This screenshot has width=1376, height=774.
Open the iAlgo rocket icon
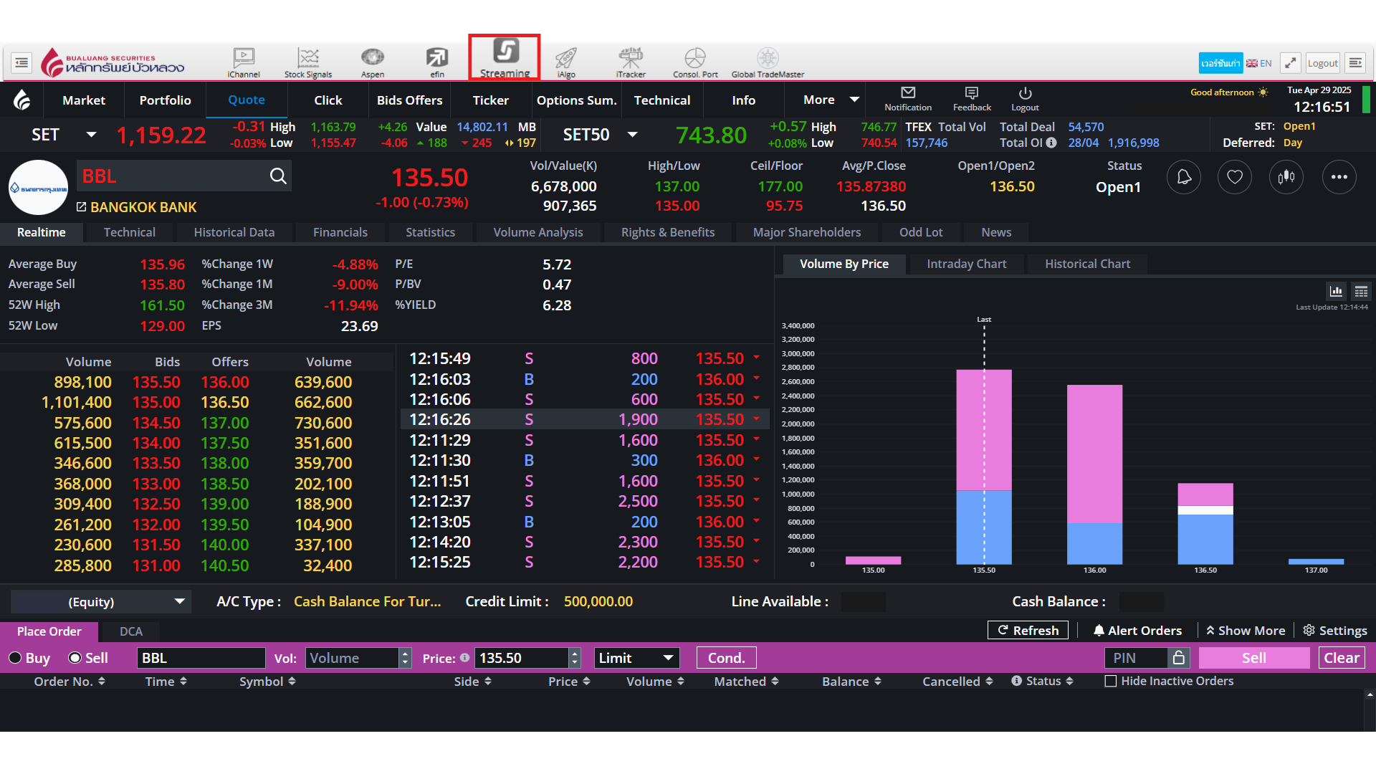pyautogui.click(x=566, y=62)
